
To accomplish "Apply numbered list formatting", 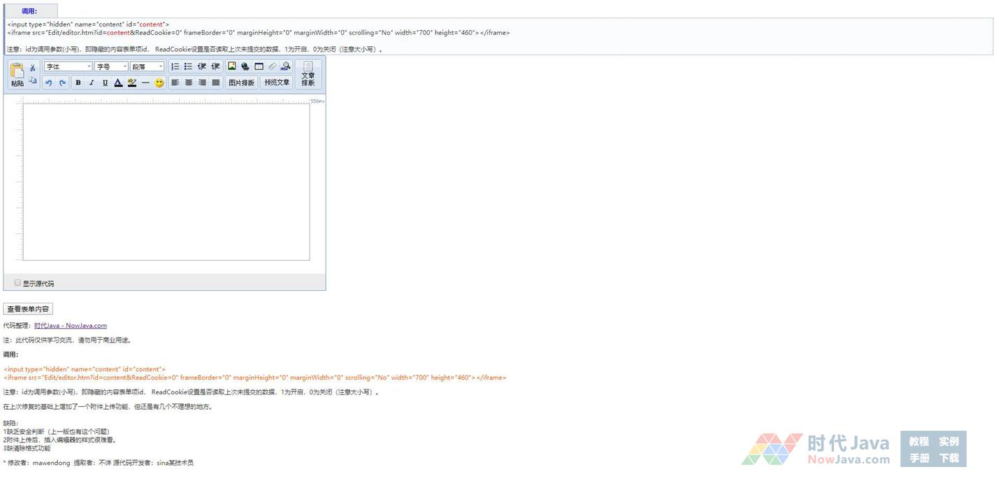I will (175, 66).
